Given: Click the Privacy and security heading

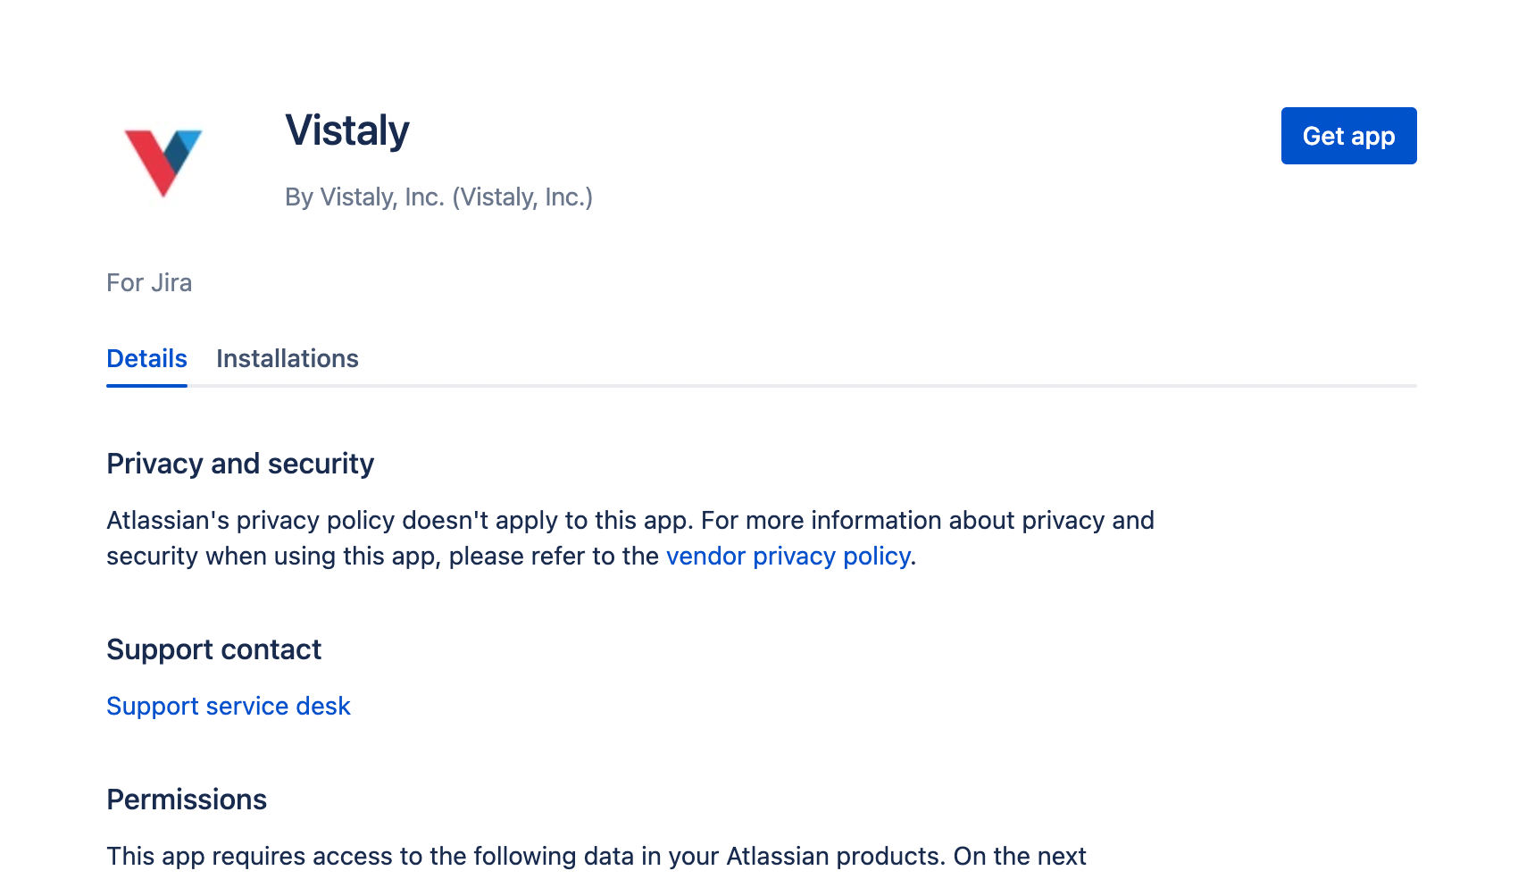Looking at the screenshot, I should pos(240,464).
